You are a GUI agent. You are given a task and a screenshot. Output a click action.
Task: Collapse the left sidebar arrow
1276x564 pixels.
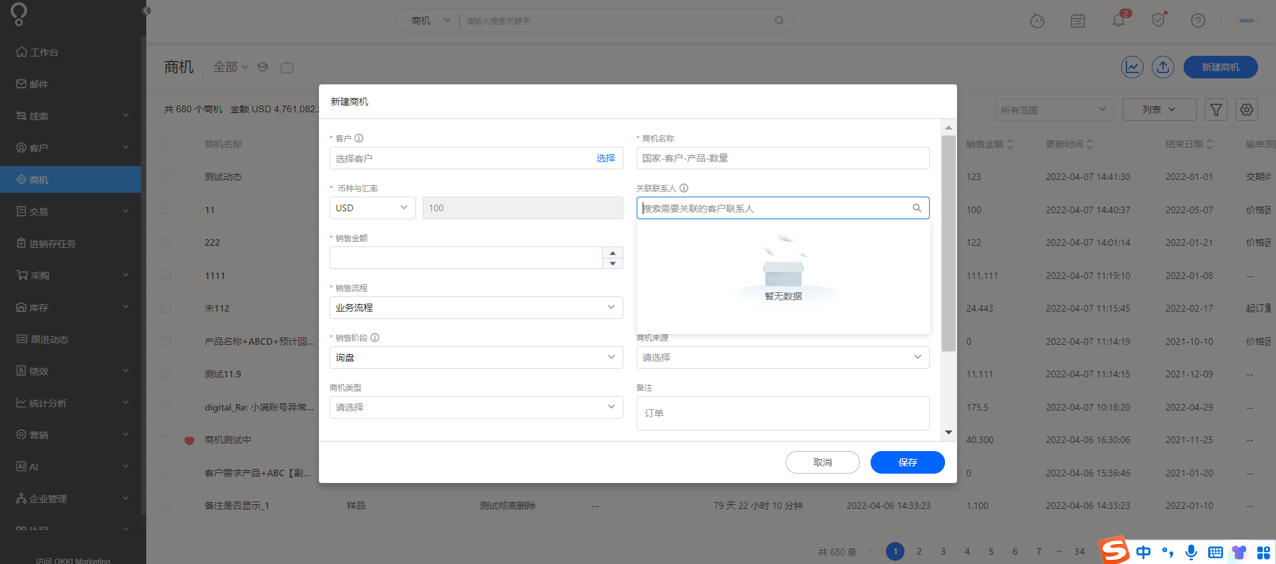(146, 11)
